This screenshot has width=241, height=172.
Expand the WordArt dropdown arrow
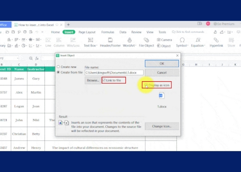136,46
